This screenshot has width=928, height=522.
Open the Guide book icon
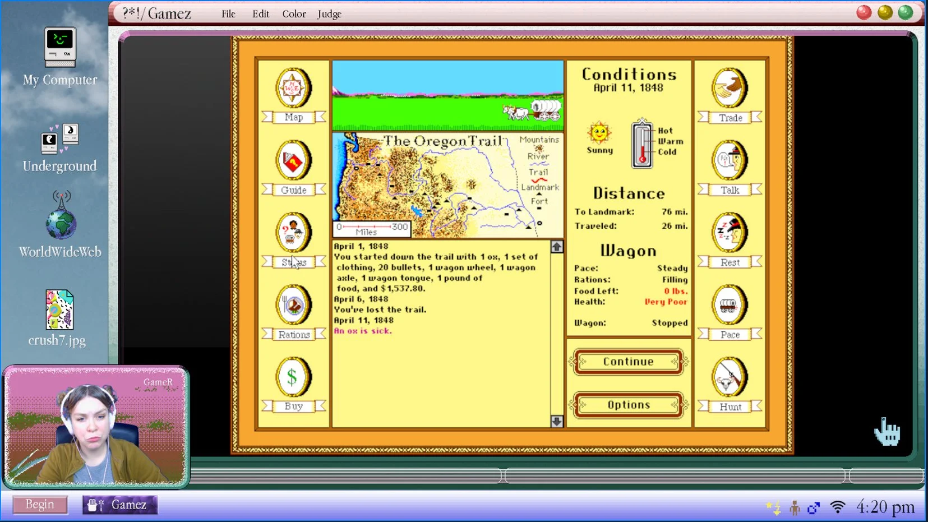[x=293, y=161]
